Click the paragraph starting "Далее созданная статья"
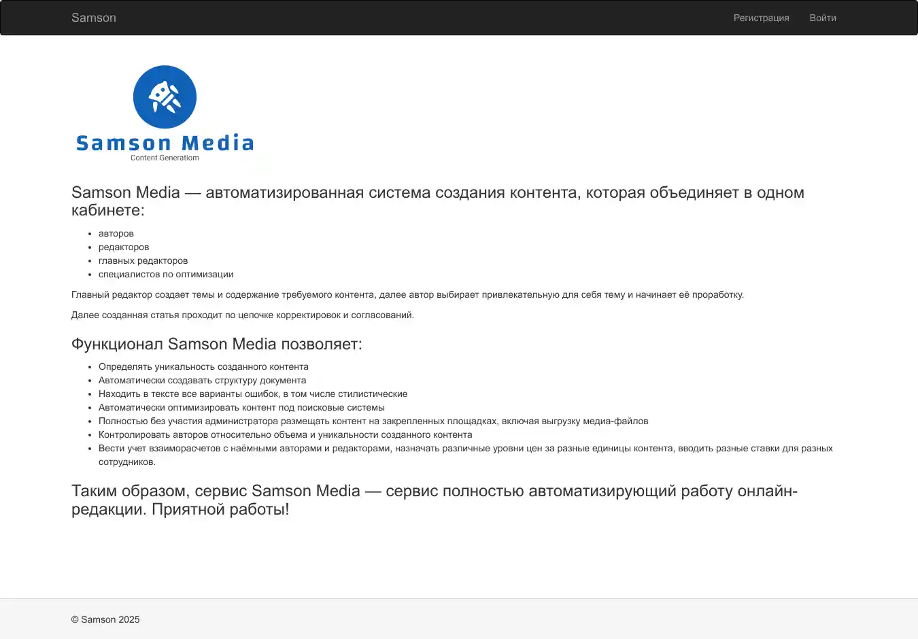The image size is (918, 639). click(242, 315)
